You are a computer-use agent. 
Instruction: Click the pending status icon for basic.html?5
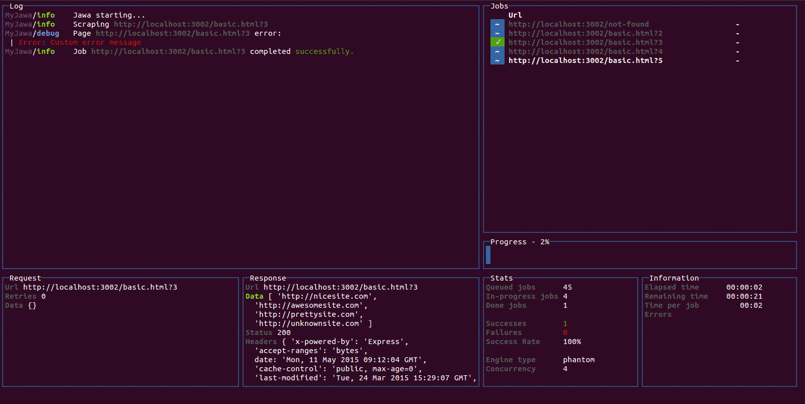497,60
